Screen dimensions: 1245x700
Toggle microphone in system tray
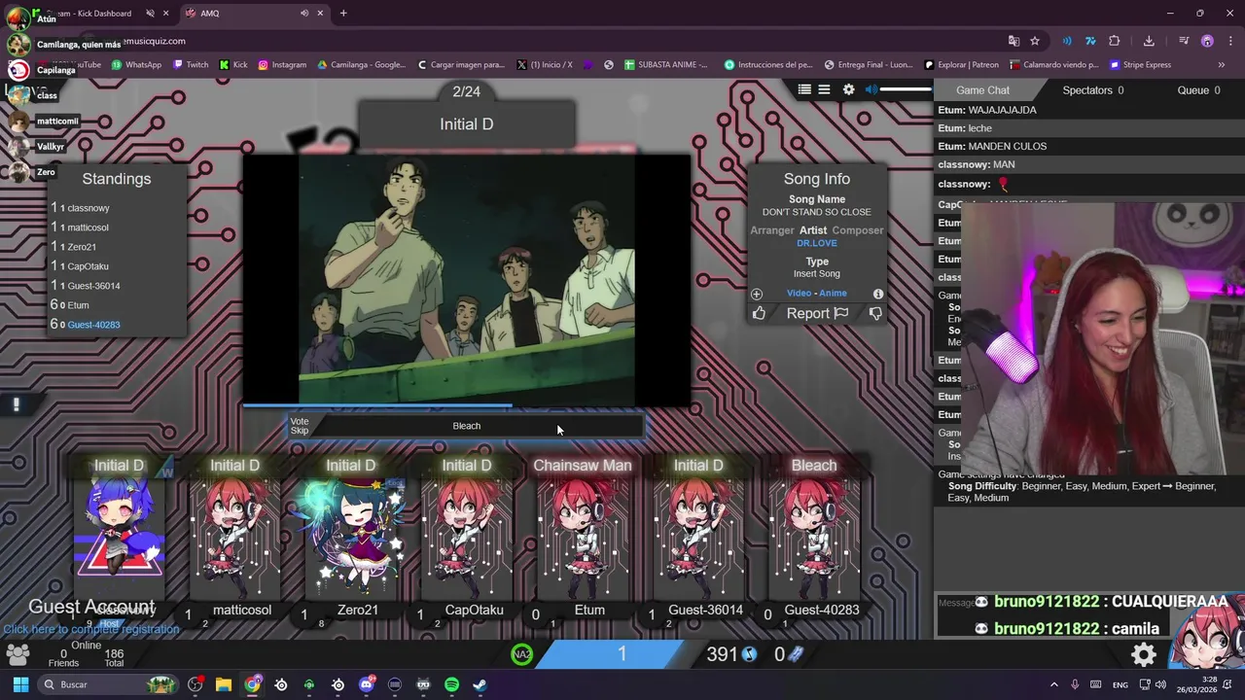pos(1075,684)
